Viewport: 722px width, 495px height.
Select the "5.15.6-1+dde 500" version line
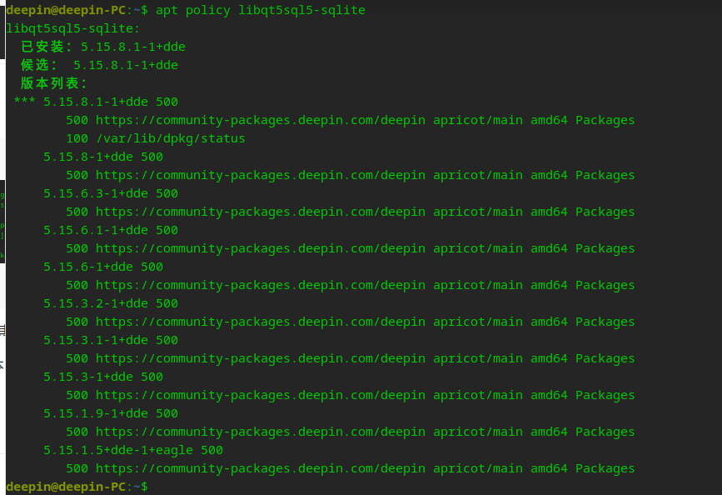coord(103,267)
